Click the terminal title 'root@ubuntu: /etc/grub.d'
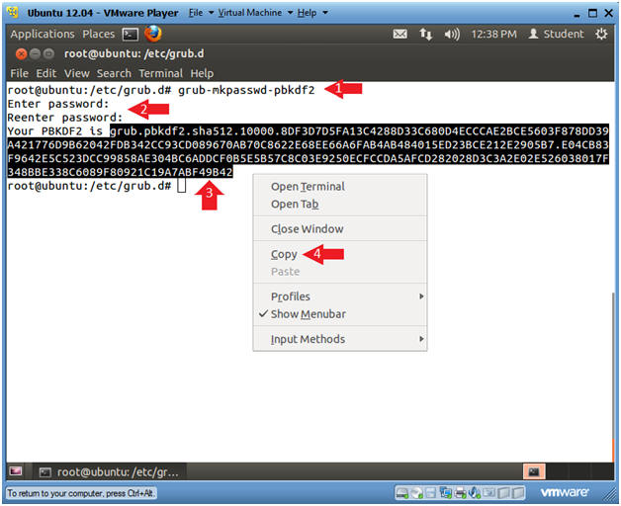This screenshot has width=621, height=506. coord(134,53)
